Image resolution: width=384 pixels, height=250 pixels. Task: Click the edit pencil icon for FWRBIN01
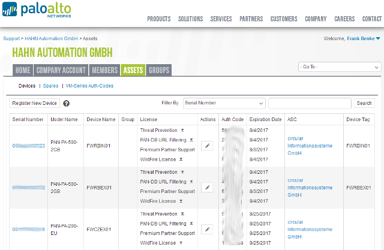[x=206, y=146]
